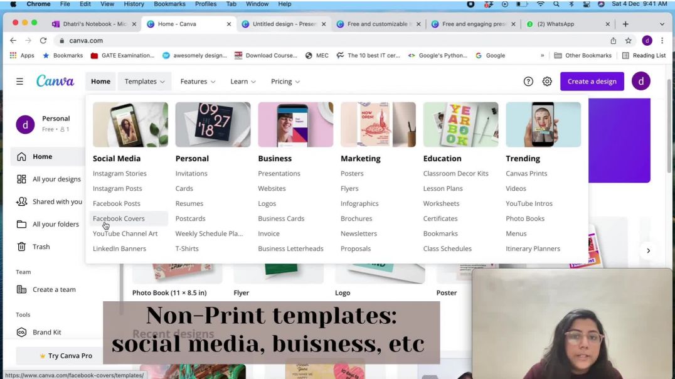This screenshot has height=379, width=675.
Task: Open LinkedIn Banners link
Action: pos(119,248)
